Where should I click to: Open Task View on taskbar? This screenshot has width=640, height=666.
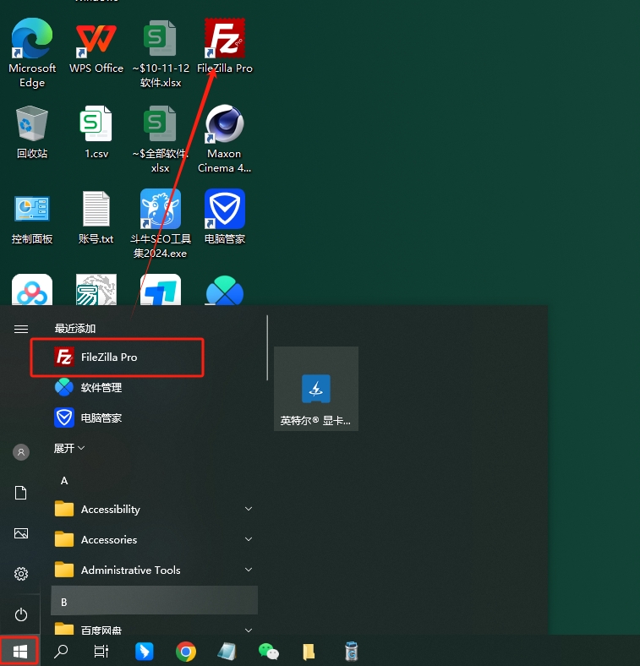[x=101, y=651]
